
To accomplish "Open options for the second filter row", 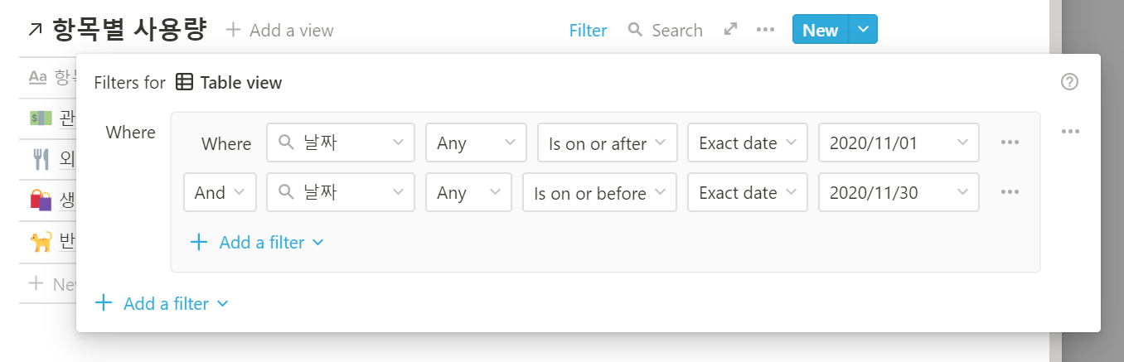I will click(1010, 192).
